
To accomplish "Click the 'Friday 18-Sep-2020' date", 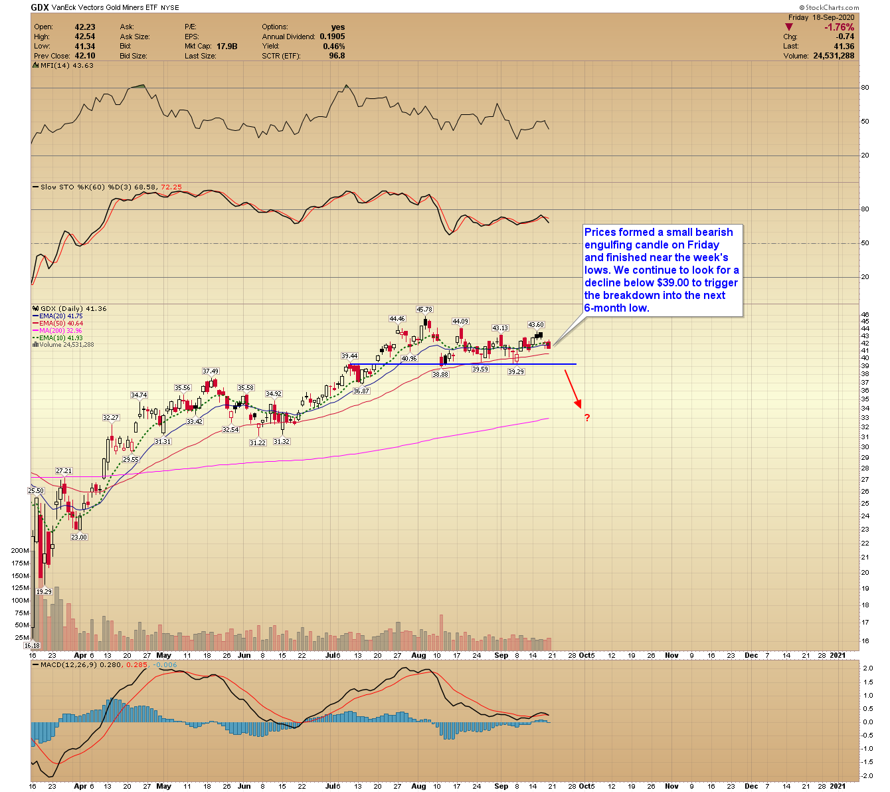I will 822,17.
